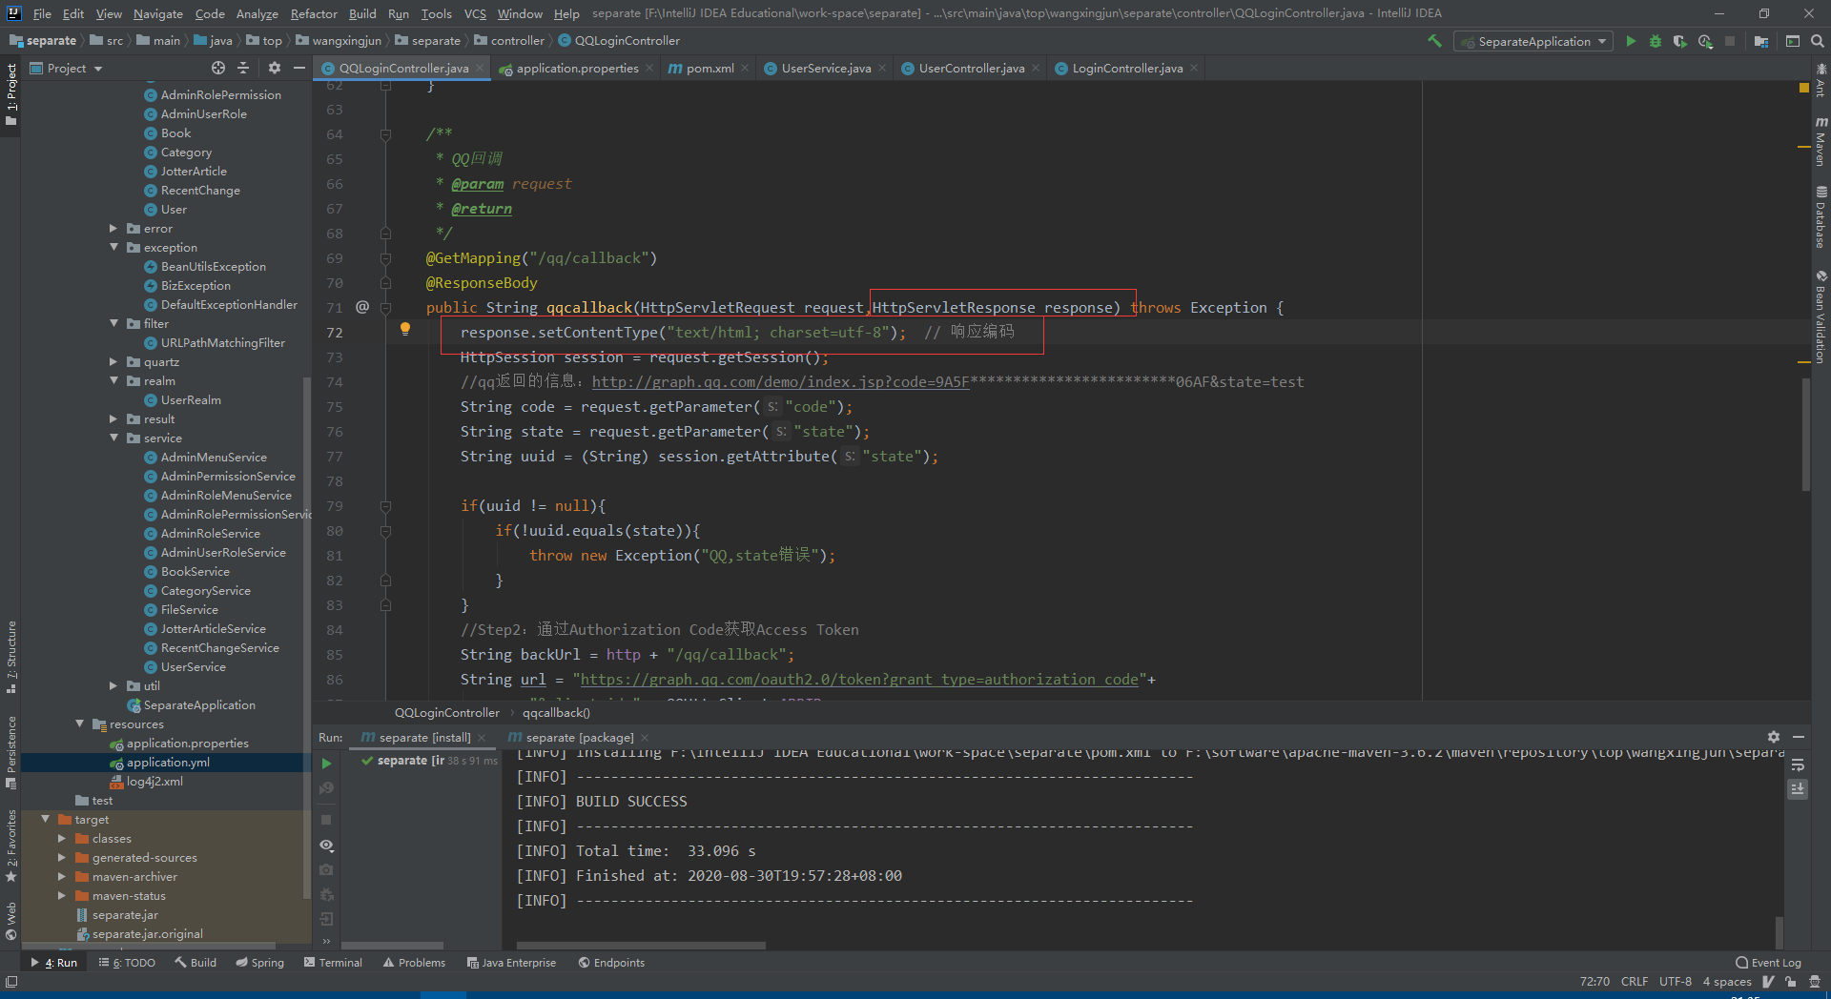
Task: Switch to pom.xml editor tab
Action: pyautogui.click(x=710, y=68)
